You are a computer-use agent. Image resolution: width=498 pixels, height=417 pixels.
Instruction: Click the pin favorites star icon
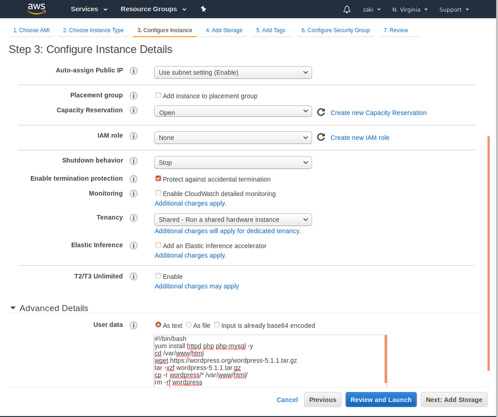[203, 9]
